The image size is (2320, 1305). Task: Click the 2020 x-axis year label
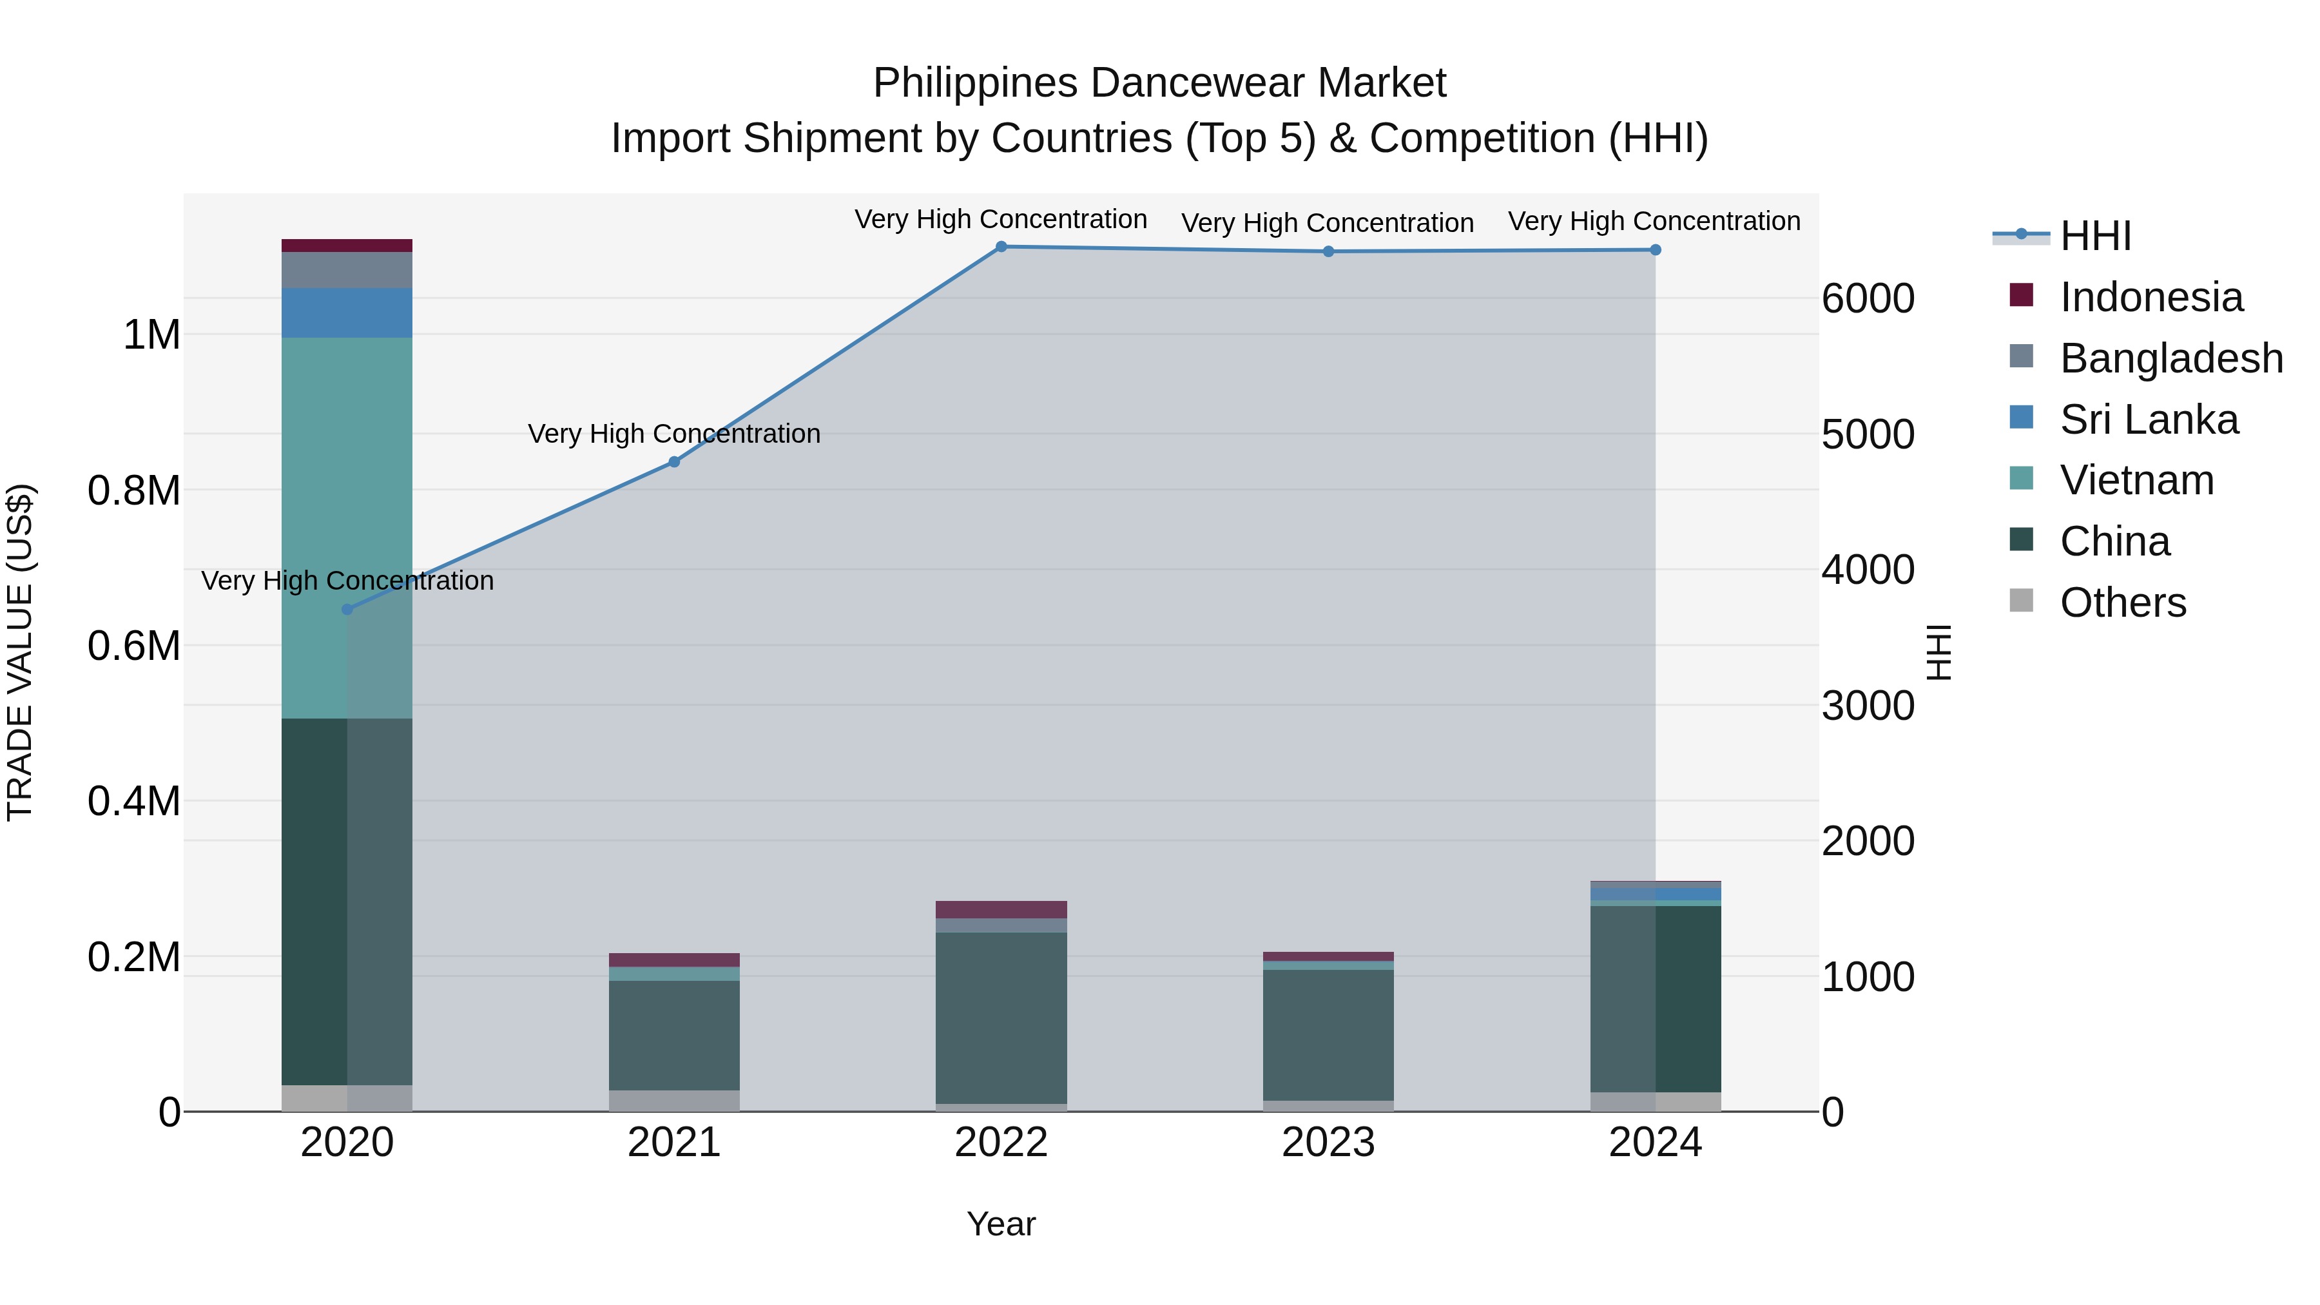(x=347, y=1143)
